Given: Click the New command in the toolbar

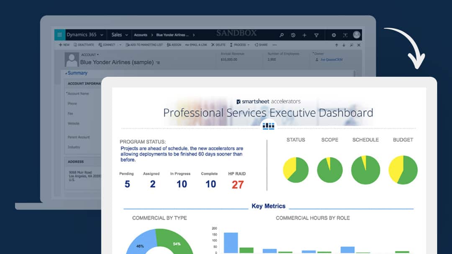Looking at the screenshot, I should click(64, 45).
